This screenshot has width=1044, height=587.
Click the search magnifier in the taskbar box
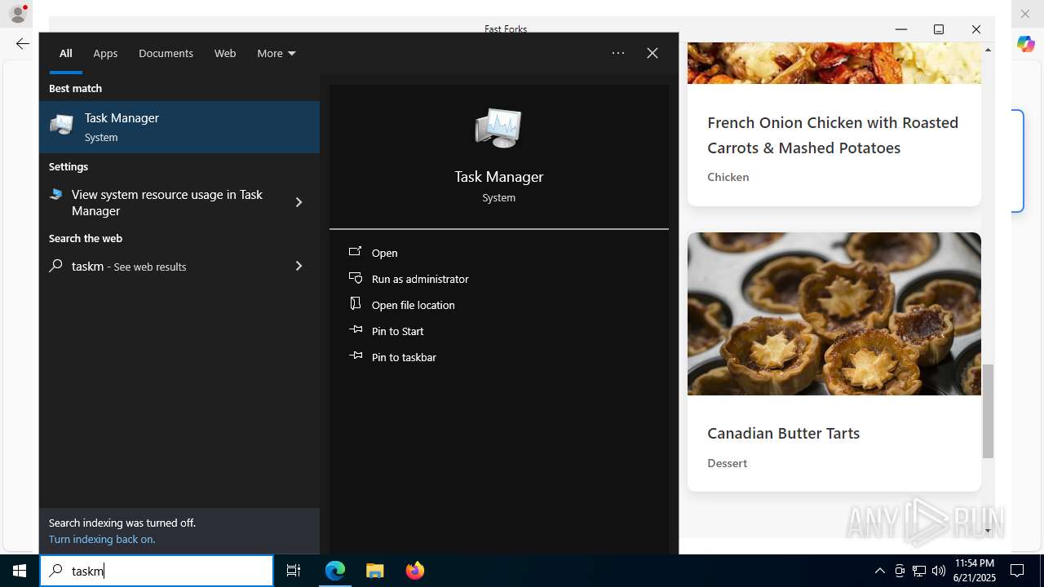pyautogui.click(x=56, y=571)
